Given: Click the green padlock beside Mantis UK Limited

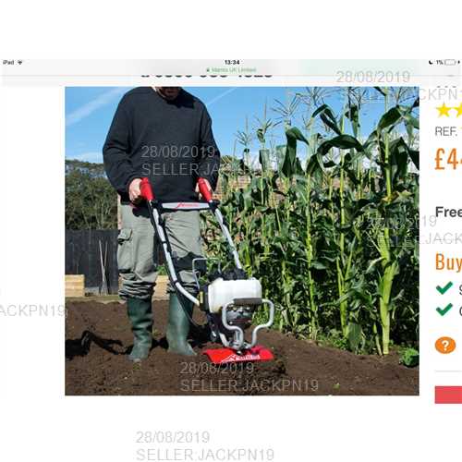Looking at the screenshot, I should coord(209,70).
